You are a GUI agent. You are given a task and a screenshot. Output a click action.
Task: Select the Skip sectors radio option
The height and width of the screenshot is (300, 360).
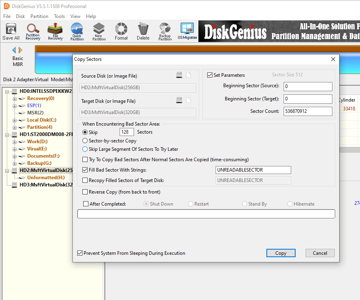click(85, 132)
